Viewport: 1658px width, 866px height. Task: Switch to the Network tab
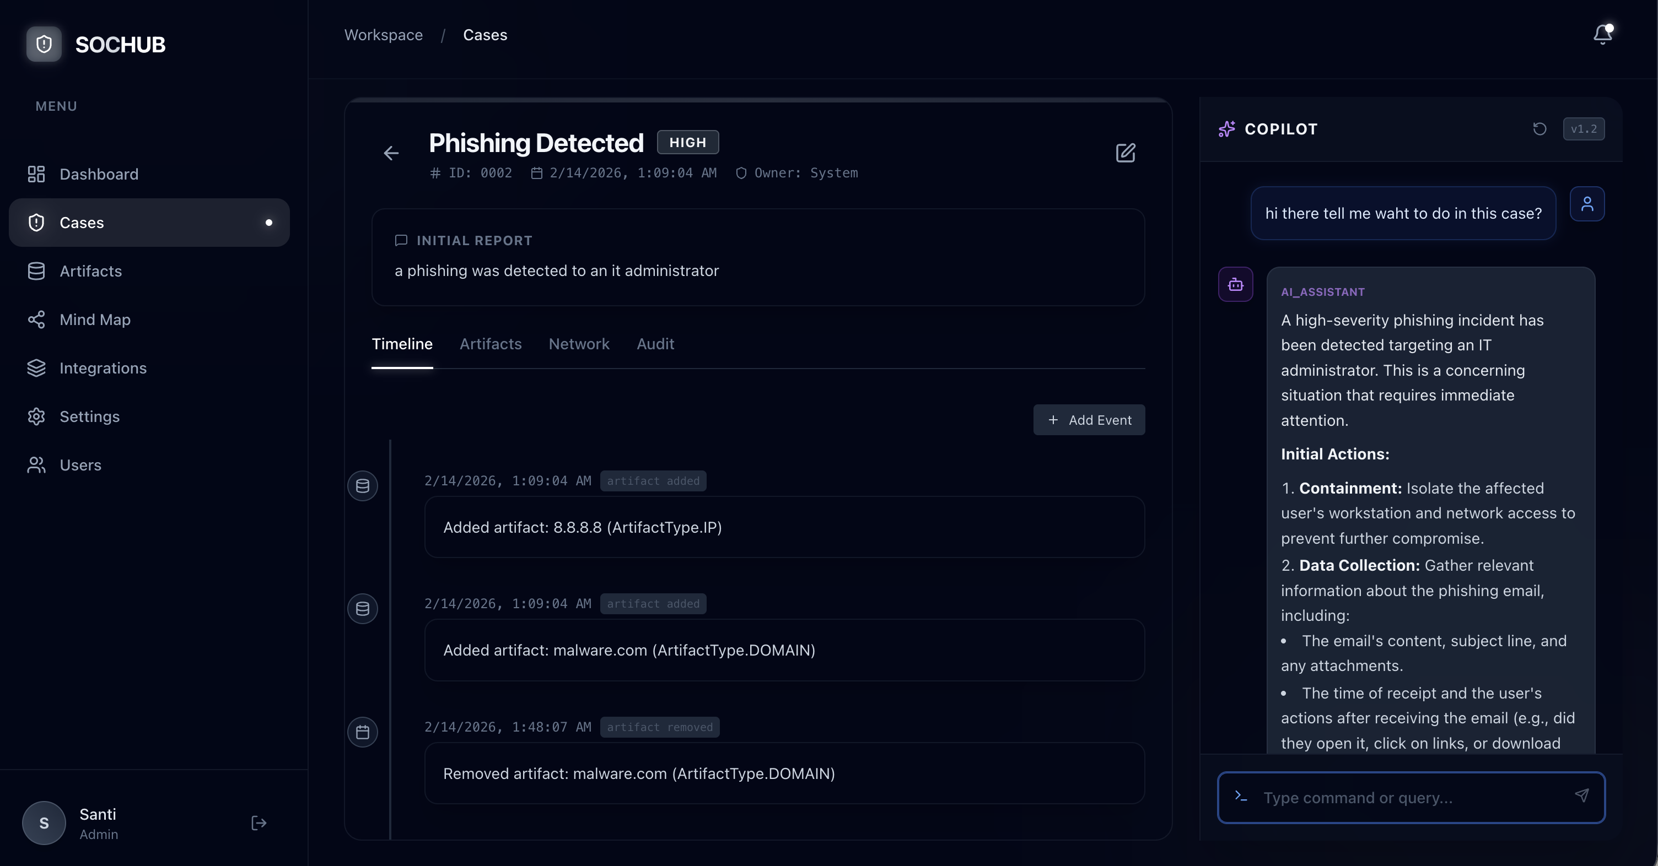click(578, 344)
